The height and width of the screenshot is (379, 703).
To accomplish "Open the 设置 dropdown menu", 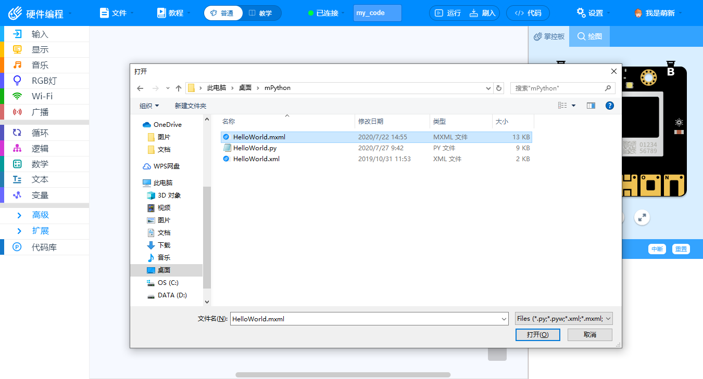I will pos(593,13).
